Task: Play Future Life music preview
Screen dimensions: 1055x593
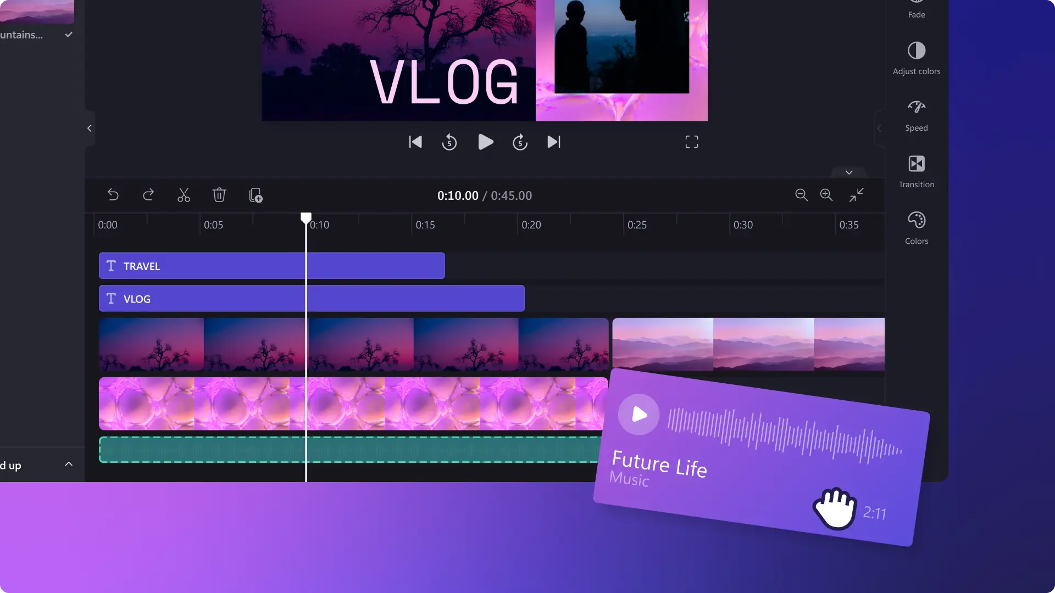Action: tap(637, 413)
